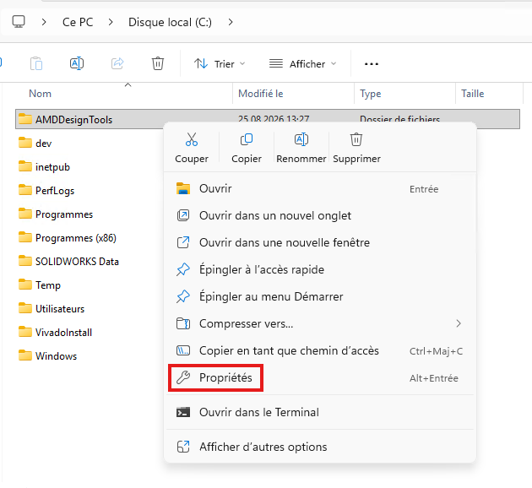Select Épingler à l'accès rapide

(x=320, y=269)
